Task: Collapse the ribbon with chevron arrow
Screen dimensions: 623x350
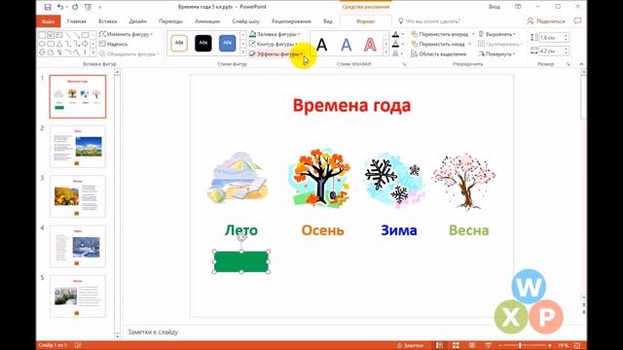Action: click(581, 64)
